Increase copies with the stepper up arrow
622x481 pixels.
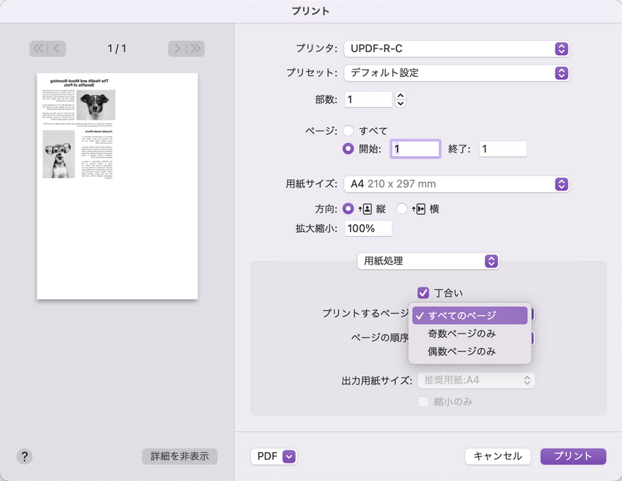(x=400, y=95)
